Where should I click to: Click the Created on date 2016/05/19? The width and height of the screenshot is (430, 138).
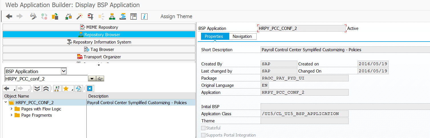(373, 64)
